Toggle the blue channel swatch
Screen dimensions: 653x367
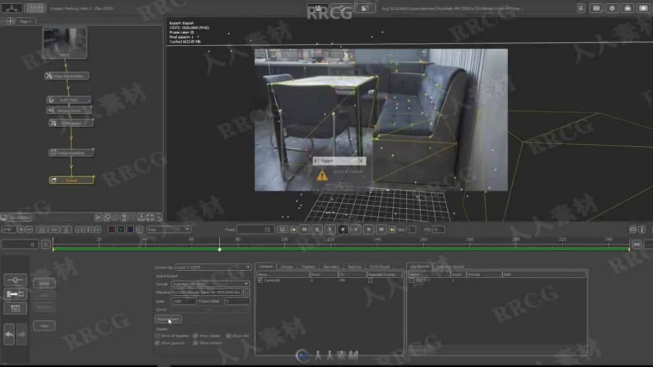tap(130, 229)
